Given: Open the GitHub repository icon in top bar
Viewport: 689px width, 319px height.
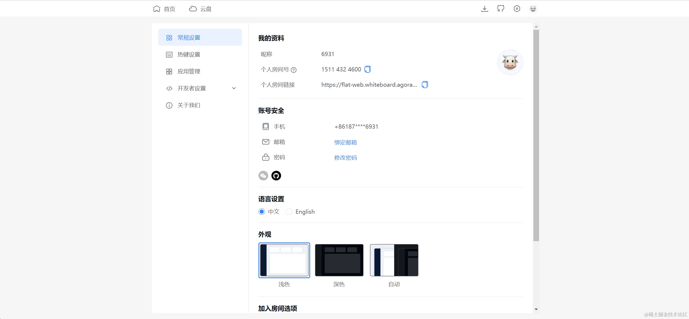Looking at the screenshot, I should pos(501,9).
